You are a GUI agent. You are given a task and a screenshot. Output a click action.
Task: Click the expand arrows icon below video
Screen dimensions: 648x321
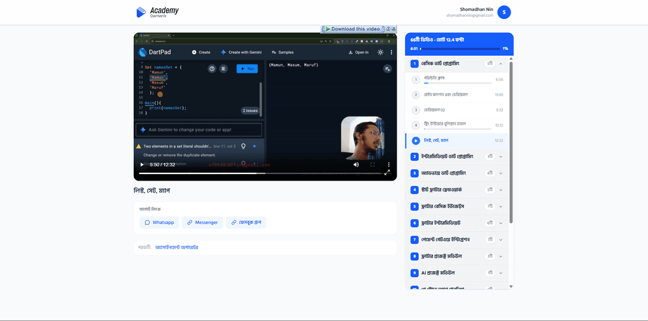[x=387, y=172]
